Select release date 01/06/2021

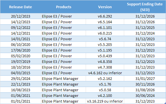pyautogui.click(x=21, y=95)
